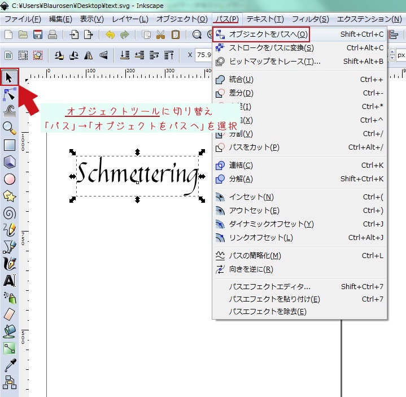The height and width of the screenshot is (397, 406).
Task: Open the px units dropdown
Action: point(400,55)
